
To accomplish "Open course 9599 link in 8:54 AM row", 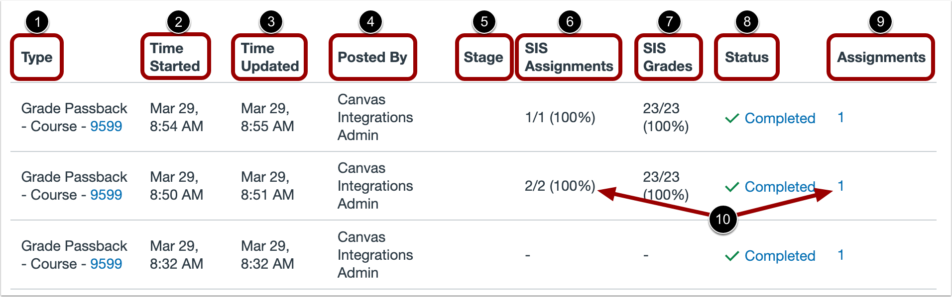I will 106,126.
